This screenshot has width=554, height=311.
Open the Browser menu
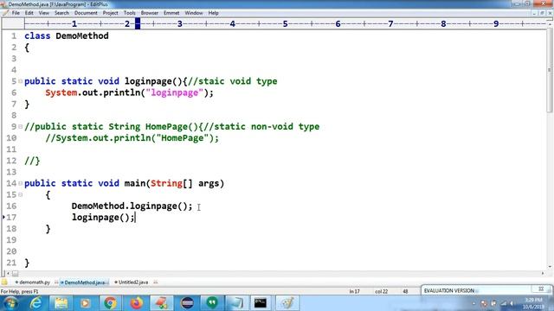coord(150,13)
